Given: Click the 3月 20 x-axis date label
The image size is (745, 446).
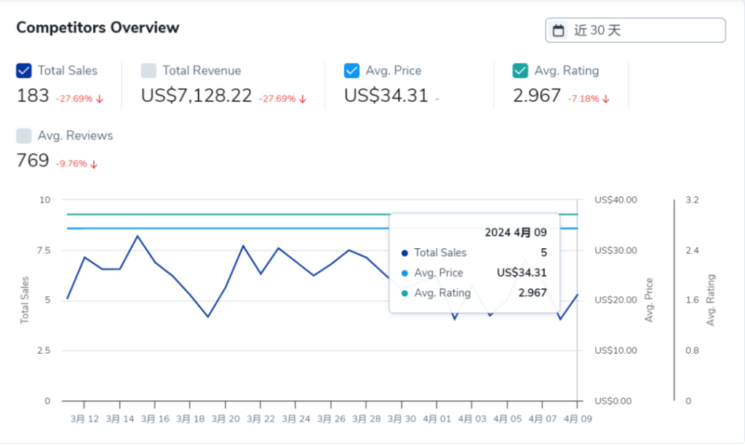Looking at the screenshot, I should [x=225, y=419].
